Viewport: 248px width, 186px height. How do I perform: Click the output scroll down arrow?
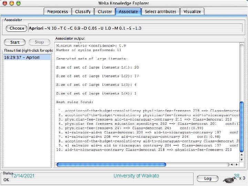tap(241, 159)
